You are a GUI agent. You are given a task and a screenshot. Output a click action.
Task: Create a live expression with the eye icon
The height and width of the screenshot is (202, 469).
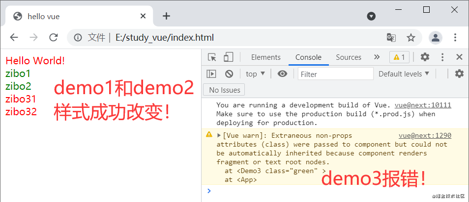[x=282, y=74]
